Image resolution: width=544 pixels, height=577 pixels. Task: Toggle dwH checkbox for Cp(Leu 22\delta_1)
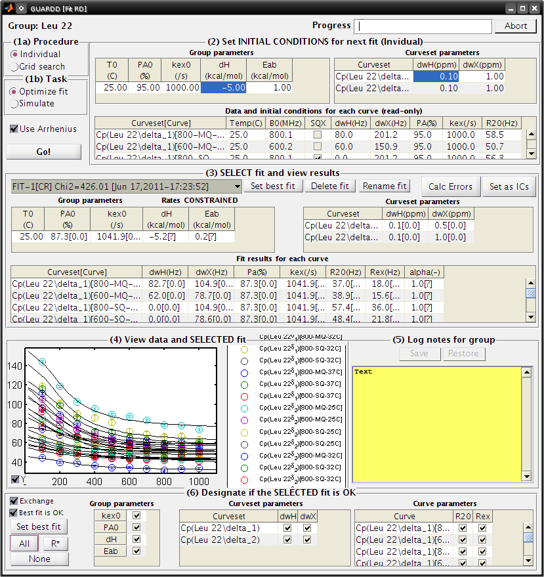pyautogui.click(x=287, y=528)
